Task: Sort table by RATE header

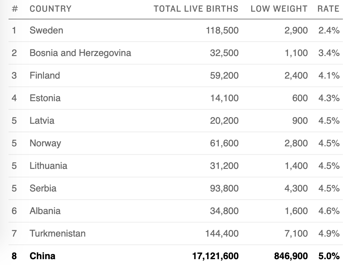Action: [x=329, y=9]
